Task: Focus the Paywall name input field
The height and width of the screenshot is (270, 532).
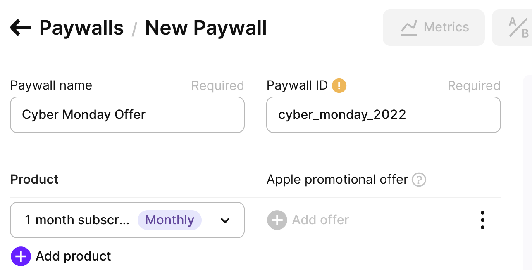Action: pyautogui.click(x=127, y=115)
